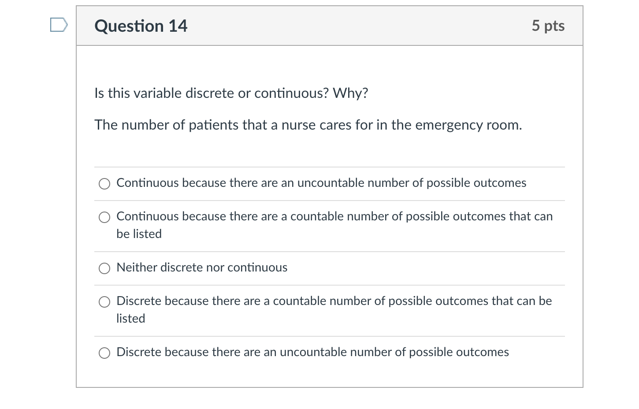Click the 'listed' wrapped line of fourth option
This screenshot has width=639, height=409.
point(130,318)
